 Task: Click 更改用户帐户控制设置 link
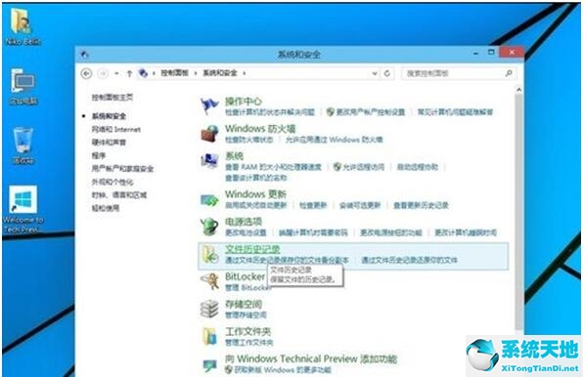(371, 111)
